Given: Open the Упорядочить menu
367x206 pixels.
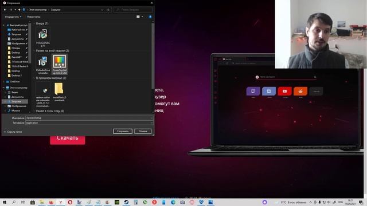Looking at the screenshot, I should (13, 17).
